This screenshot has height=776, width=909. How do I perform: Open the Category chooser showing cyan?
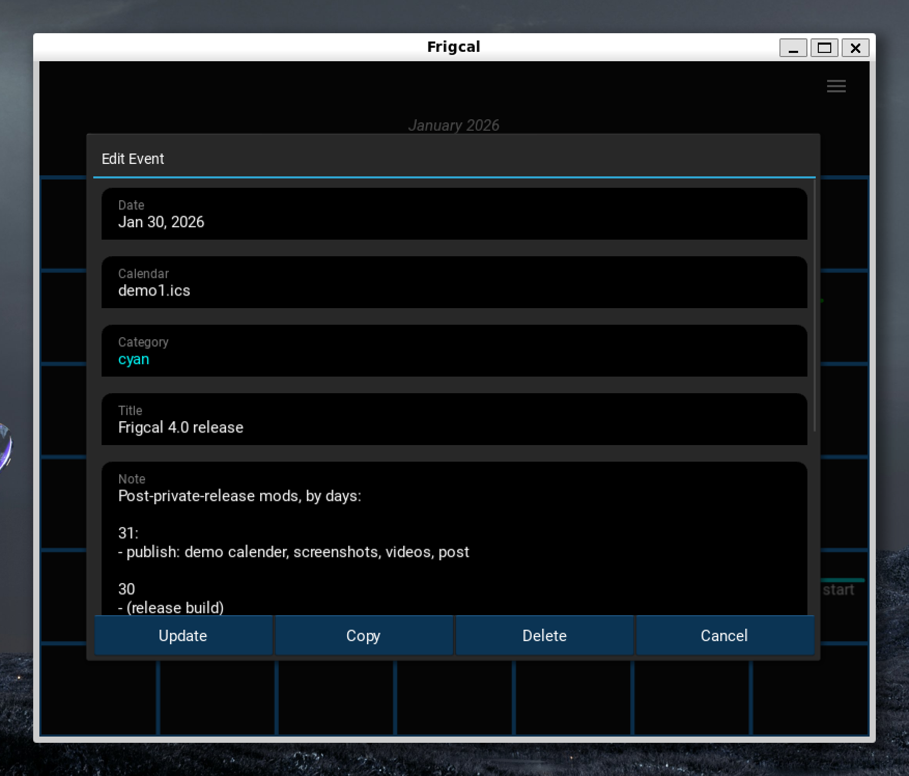click(x=454, y=351)
